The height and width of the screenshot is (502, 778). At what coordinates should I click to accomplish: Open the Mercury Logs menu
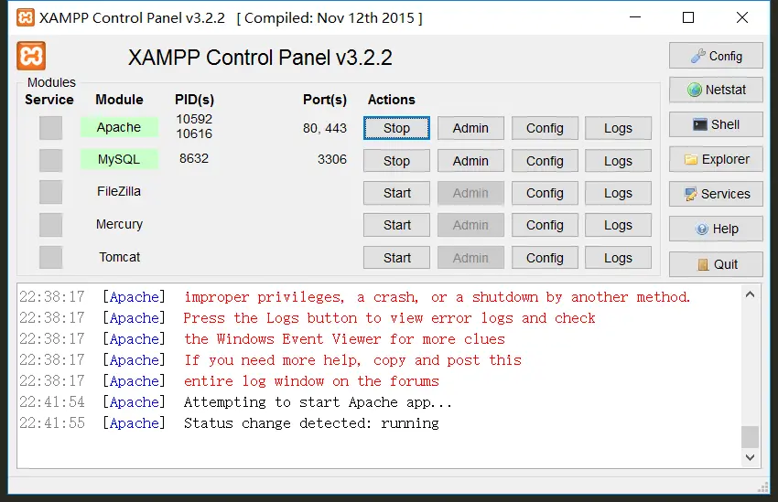pyautogui.click(x=618, y=225)
